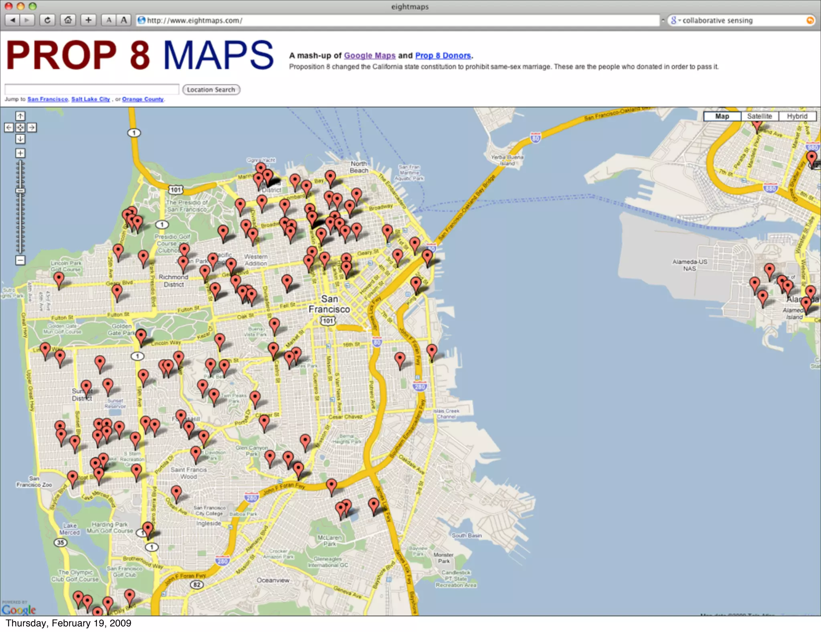Viewport: 821px width, 632px height.
Task: Click the browser home icon
Action: tap(68, 20)
